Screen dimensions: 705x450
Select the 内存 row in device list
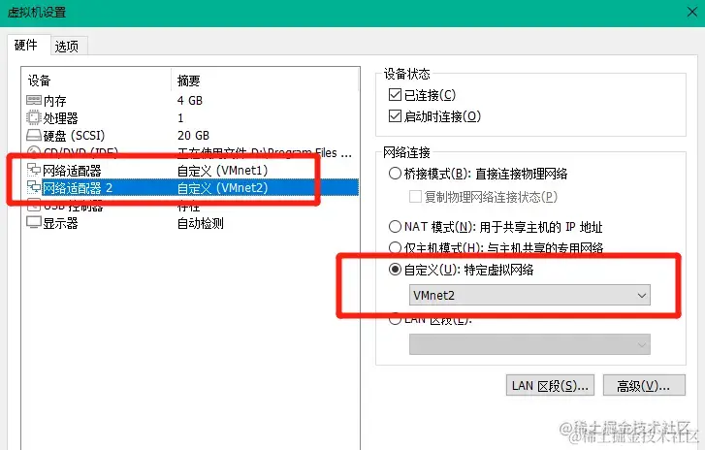(x=192, y=100)
